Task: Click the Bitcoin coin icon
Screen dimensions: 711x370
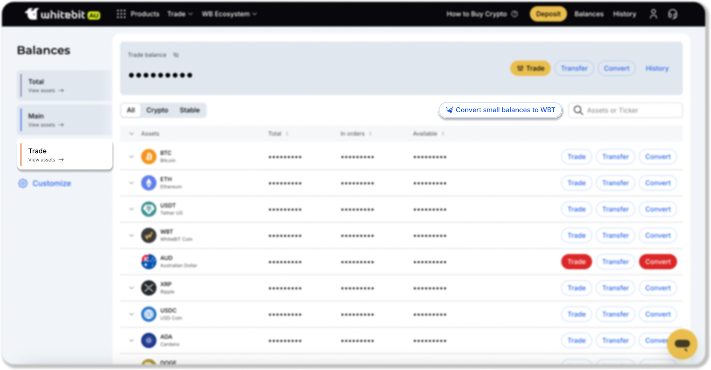Action: pos(148,157)
